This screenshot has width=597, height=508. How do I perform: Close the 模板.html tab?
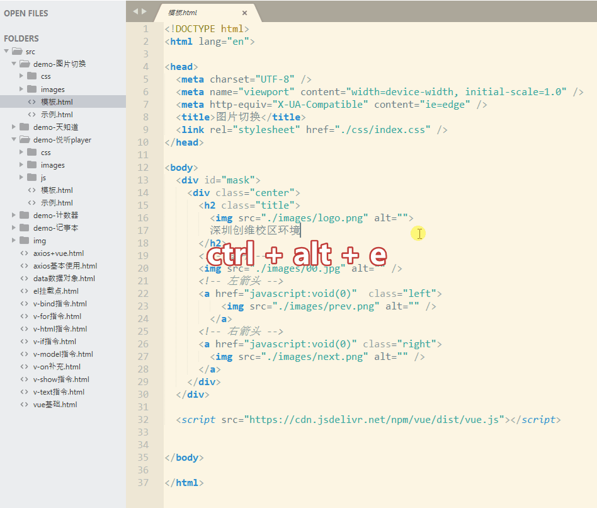245,12
